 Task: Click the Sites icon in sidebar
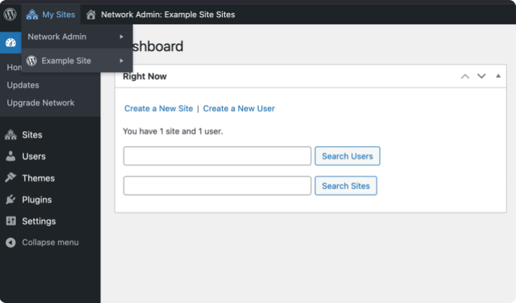click(x=11, y=135)
